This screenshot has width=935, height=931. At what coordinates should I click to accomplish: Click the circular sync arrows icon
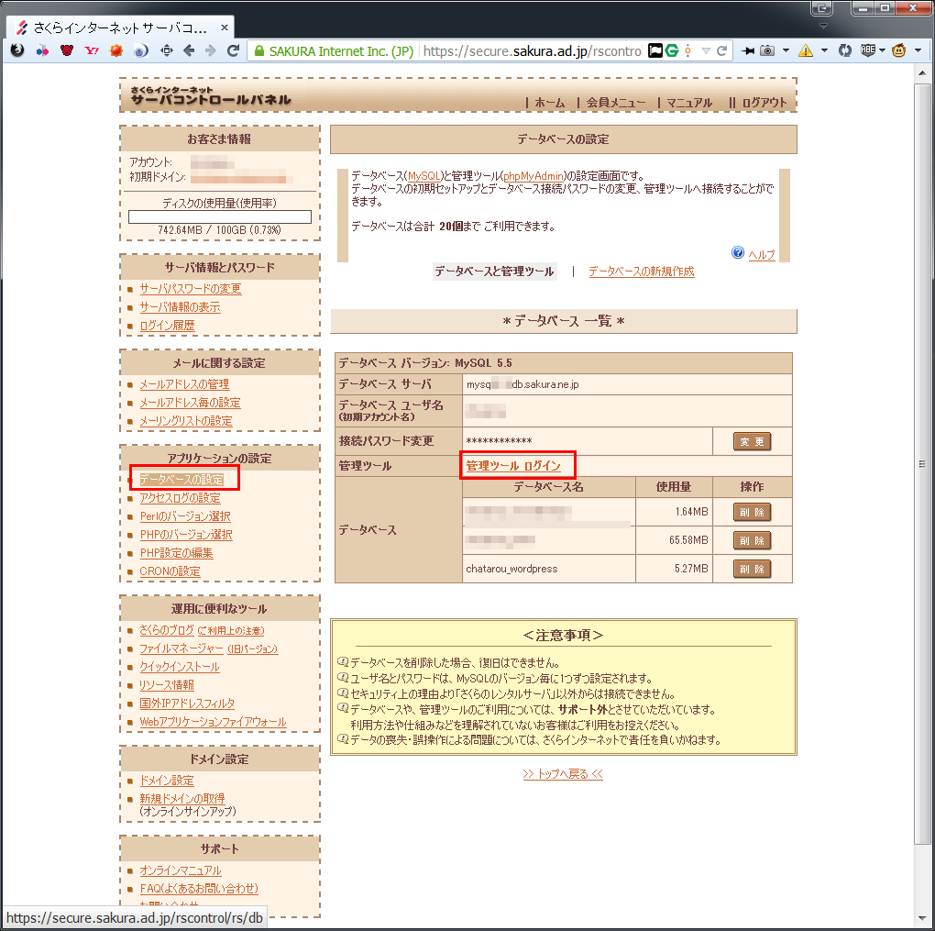[845, 50]
